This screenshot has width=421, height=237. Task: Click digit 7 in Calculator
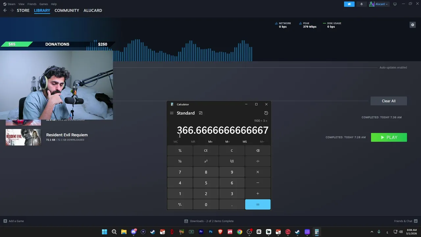click(x=180, y=172)
